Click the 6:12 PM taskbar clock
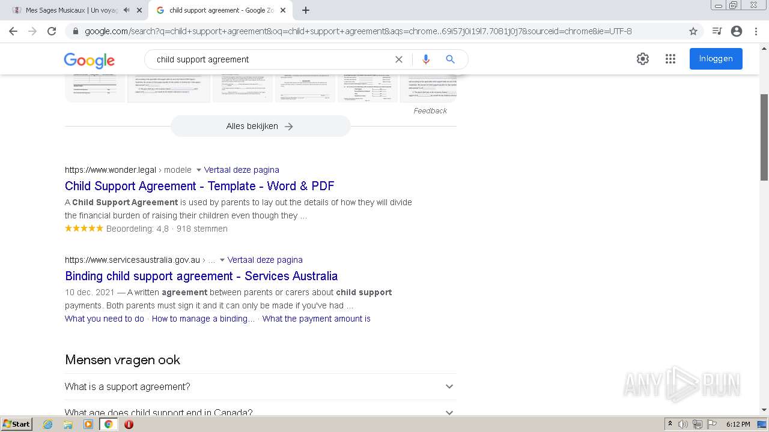This screenshot has height=432, width=769. 738,424
